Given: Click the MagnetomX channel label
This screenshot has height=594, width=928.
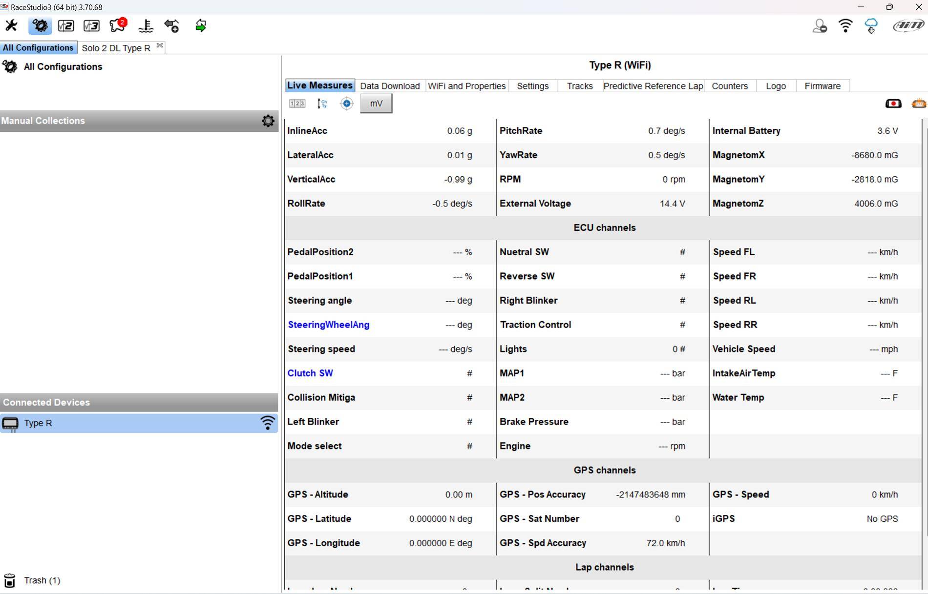Looking at the screenshot, I should tap(738, 155).
